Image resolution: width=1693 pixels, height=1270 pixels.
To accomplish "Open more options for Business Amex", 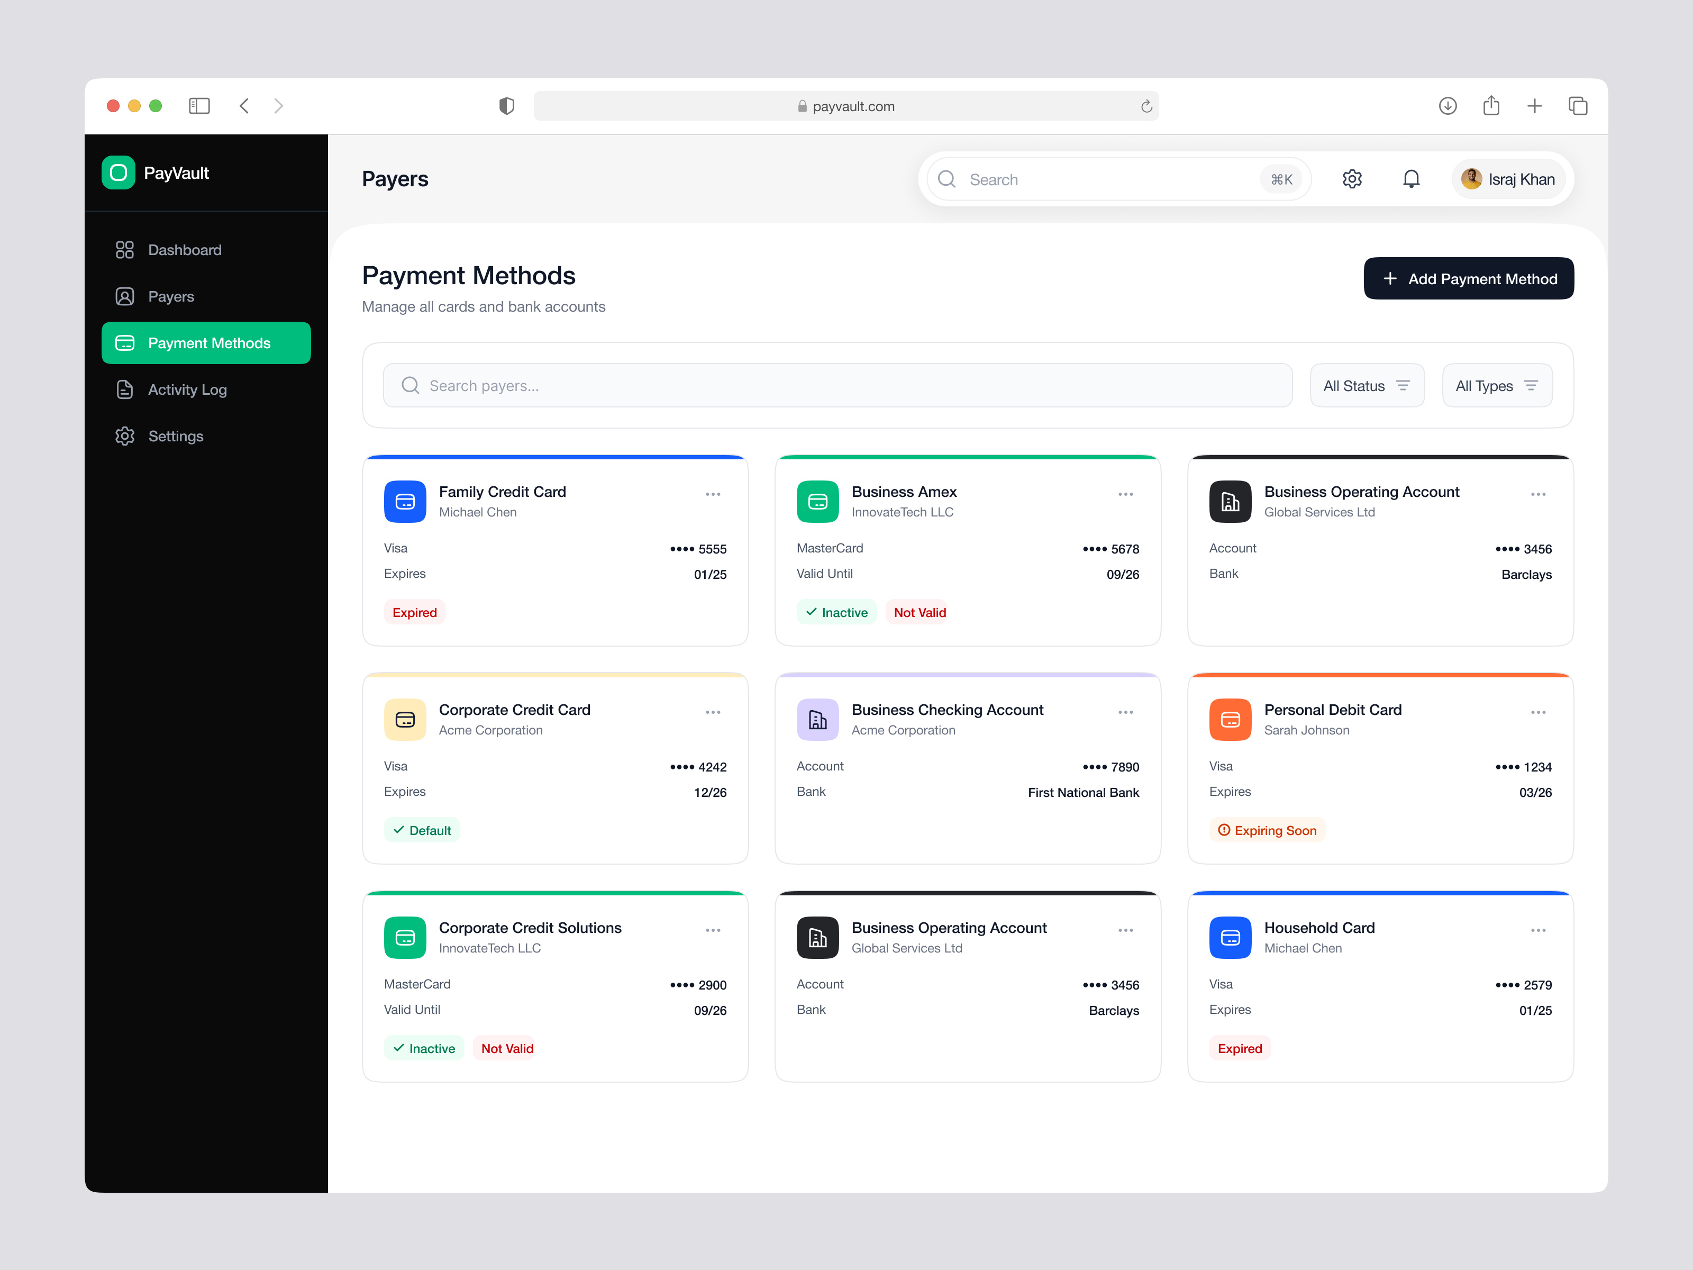I will (1125, 494).
